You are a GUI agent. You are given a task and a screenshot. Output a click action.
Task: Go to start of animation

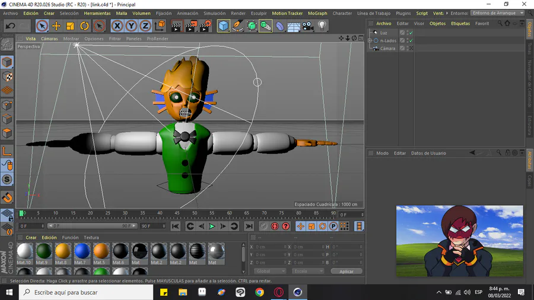[176, 226]
